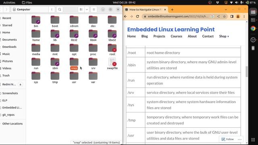Screen dimensions: 258x145
Task: Click the Chrome address bar URL
Action: coord(178,17)
